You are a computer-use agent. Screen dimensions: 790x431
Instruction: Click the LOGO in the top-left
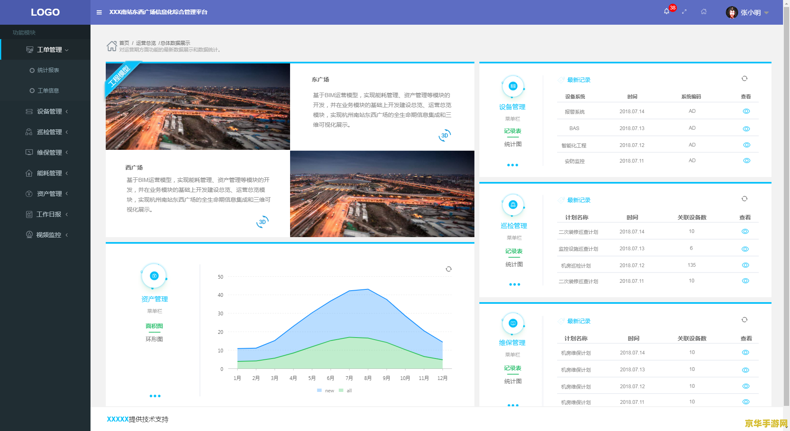(45, 12)
